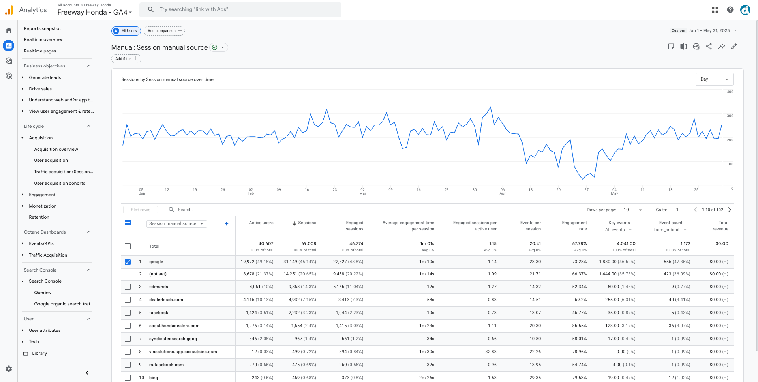Click the report status check badge
Screen dimensions: 758x382
coord(215,47)
